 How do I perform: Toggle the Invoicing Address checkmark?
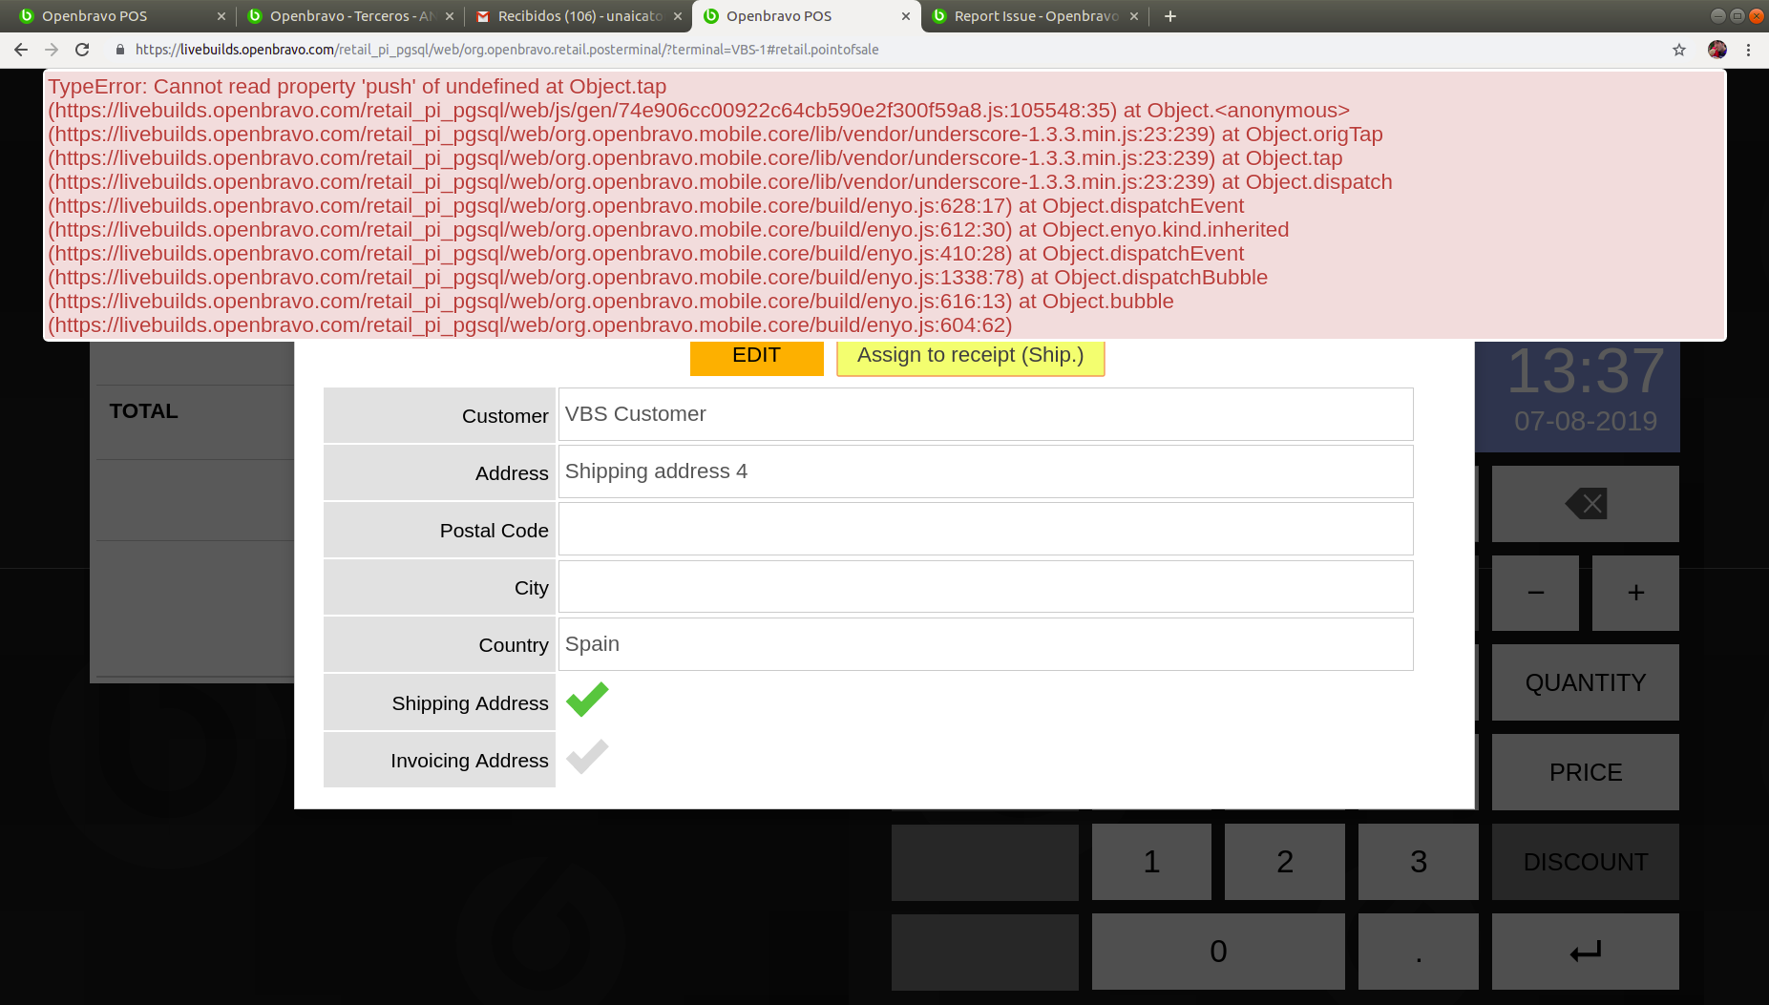tap(587, 758)
